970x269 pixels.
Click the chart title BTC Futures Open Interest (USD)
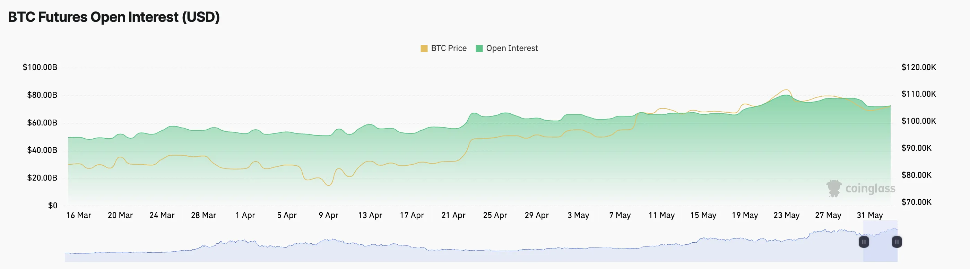coord(114,17)
